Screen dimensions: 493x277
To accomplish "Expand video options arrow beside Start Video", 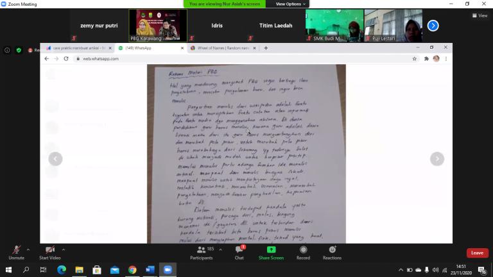I will [x=63, y=249].
